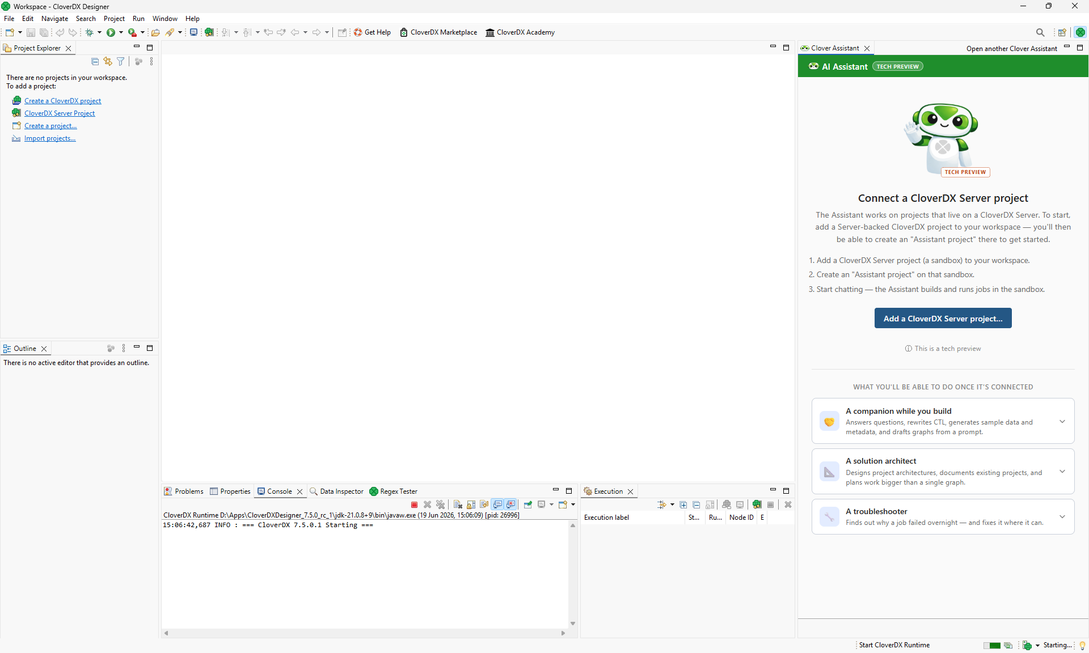
Task: Expand the "A solution architect" card
Action: point(1062,471)
